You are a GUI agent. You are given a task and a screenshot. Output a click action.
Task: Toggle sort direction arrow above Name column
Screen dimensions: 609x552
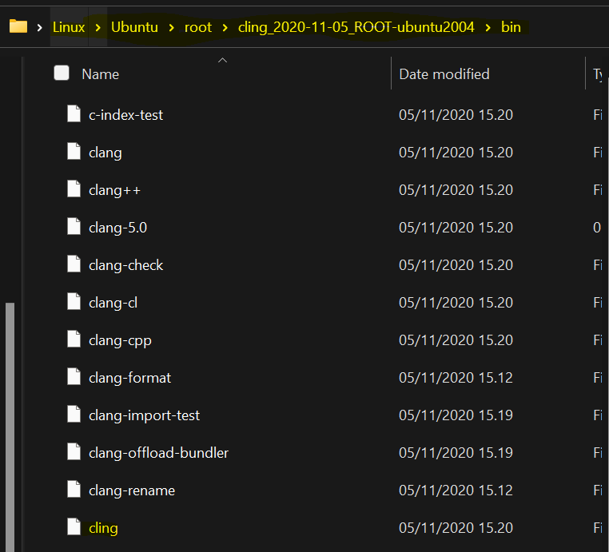[x=222, y=60]
